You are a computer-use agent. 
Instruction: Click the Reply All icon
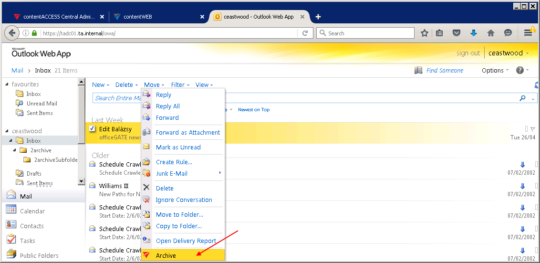coord(147,106)
